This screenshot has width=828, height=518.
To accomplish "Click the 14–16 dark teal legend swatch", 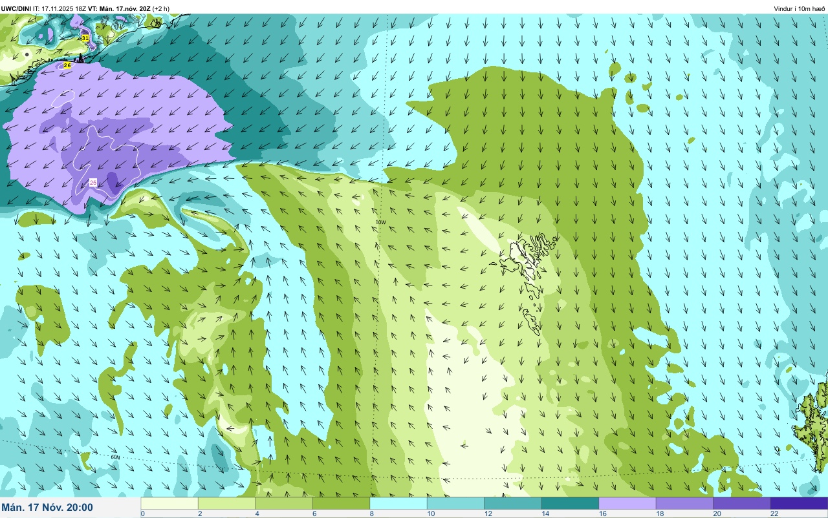I will (570, 503).
